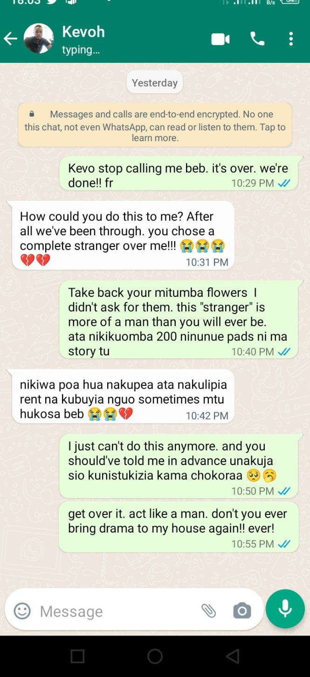Open the camera from message bar
The width and height of the screenshot is (310, 677).
pos(242,611)
